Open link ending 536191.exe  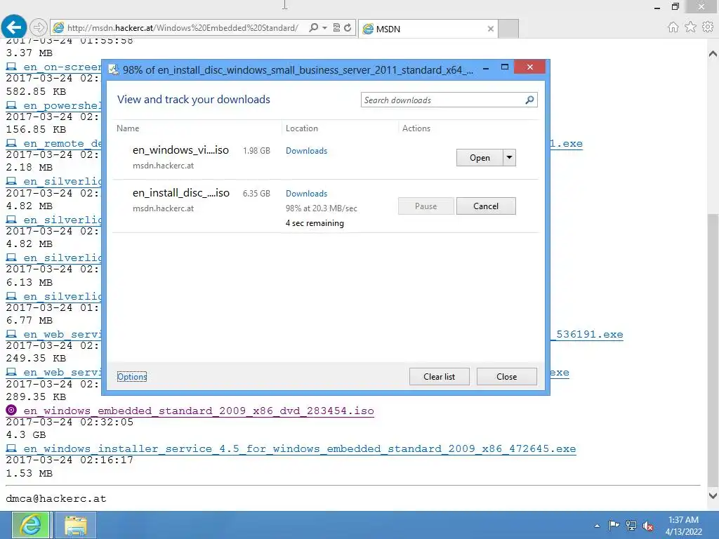pyautogui.click(x=586, y=335)
